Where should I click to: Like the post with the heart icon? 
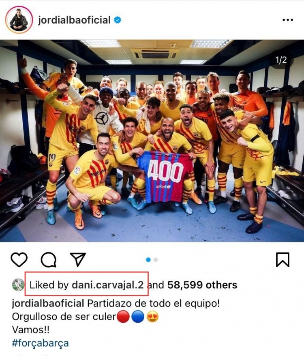(19, 259)
